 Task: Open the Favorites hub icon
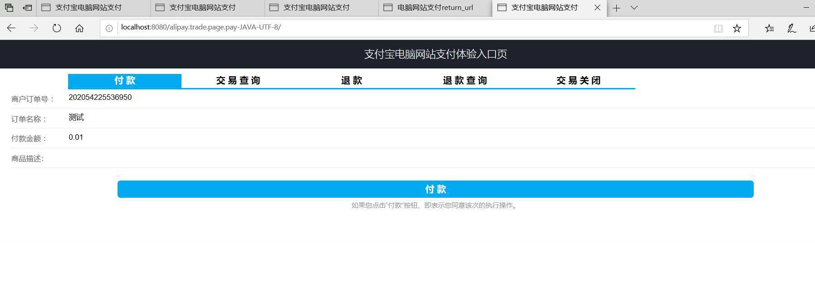tap(770, 29)
